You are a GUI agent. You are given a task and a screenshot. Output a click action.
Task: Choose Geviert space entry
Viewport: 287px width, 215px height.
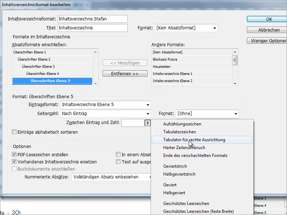[202, 185]
